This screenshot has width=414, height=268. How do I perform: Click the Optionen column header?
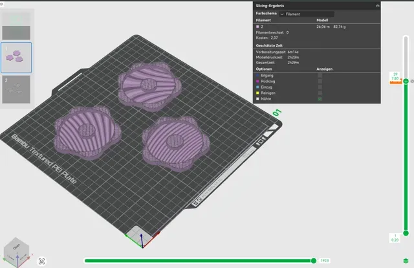pos(264,69)
